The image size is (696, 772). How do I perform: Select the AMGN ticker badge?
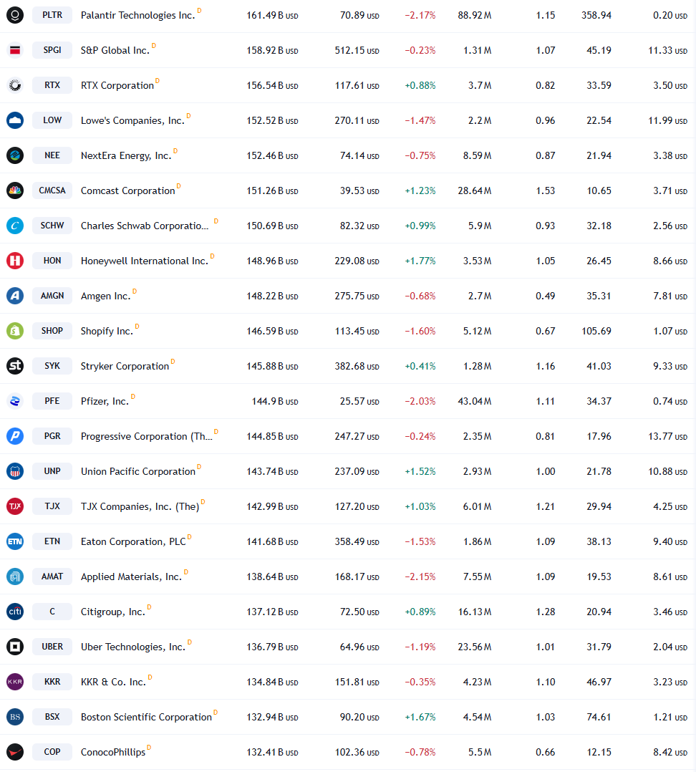[52, 296]
